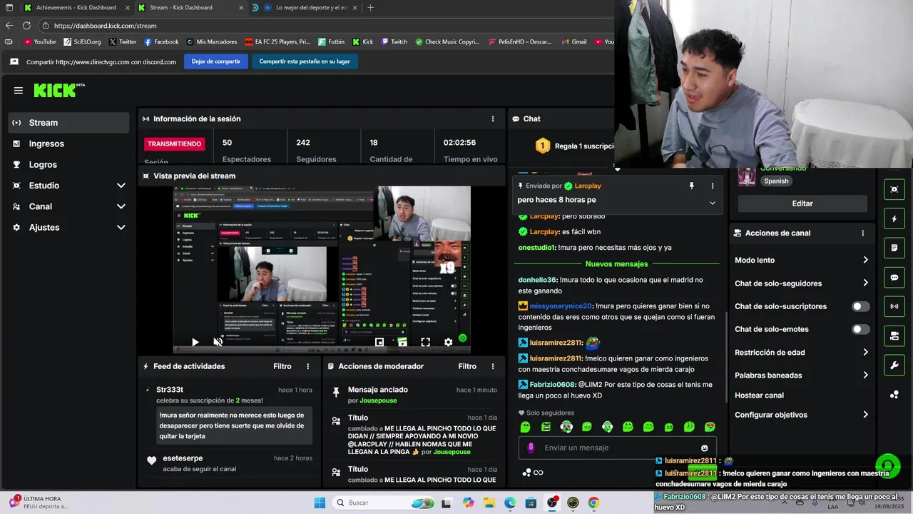
Task: Click the first green emote under Solo seguidores
Action: [x=526, y=427]
